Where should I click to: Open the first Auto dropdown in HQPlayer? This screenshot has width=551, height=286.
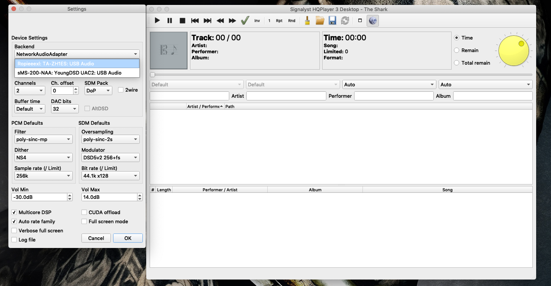coord(389,84)
